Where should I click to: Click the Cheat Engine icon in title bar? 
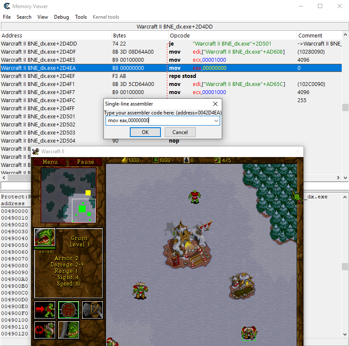[x=7, y=6]
